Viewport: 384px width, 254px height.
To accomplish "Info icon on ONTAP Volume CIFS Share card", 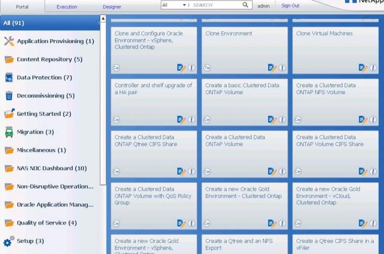I will coord(373,171).
